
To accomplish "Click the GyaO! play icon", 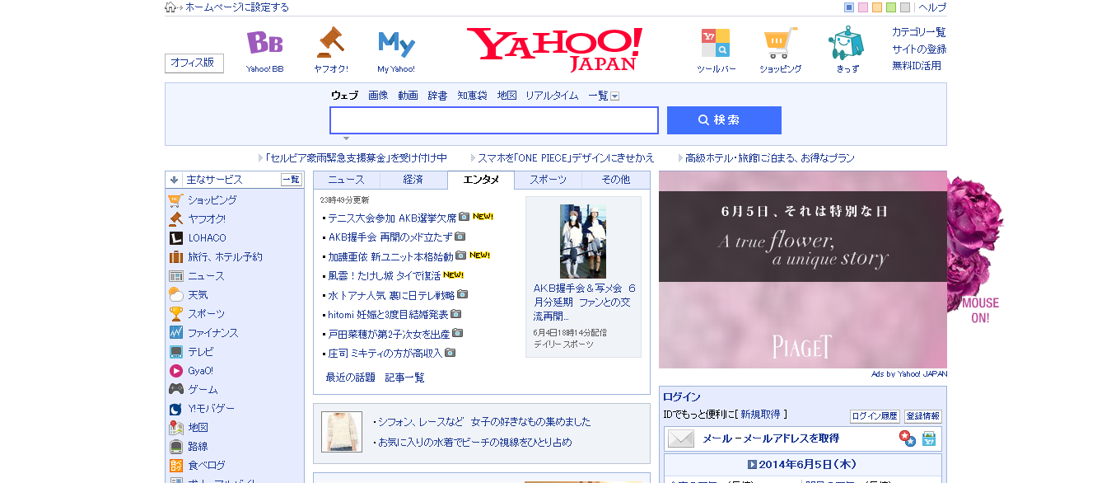I will (x=175, y=371).
